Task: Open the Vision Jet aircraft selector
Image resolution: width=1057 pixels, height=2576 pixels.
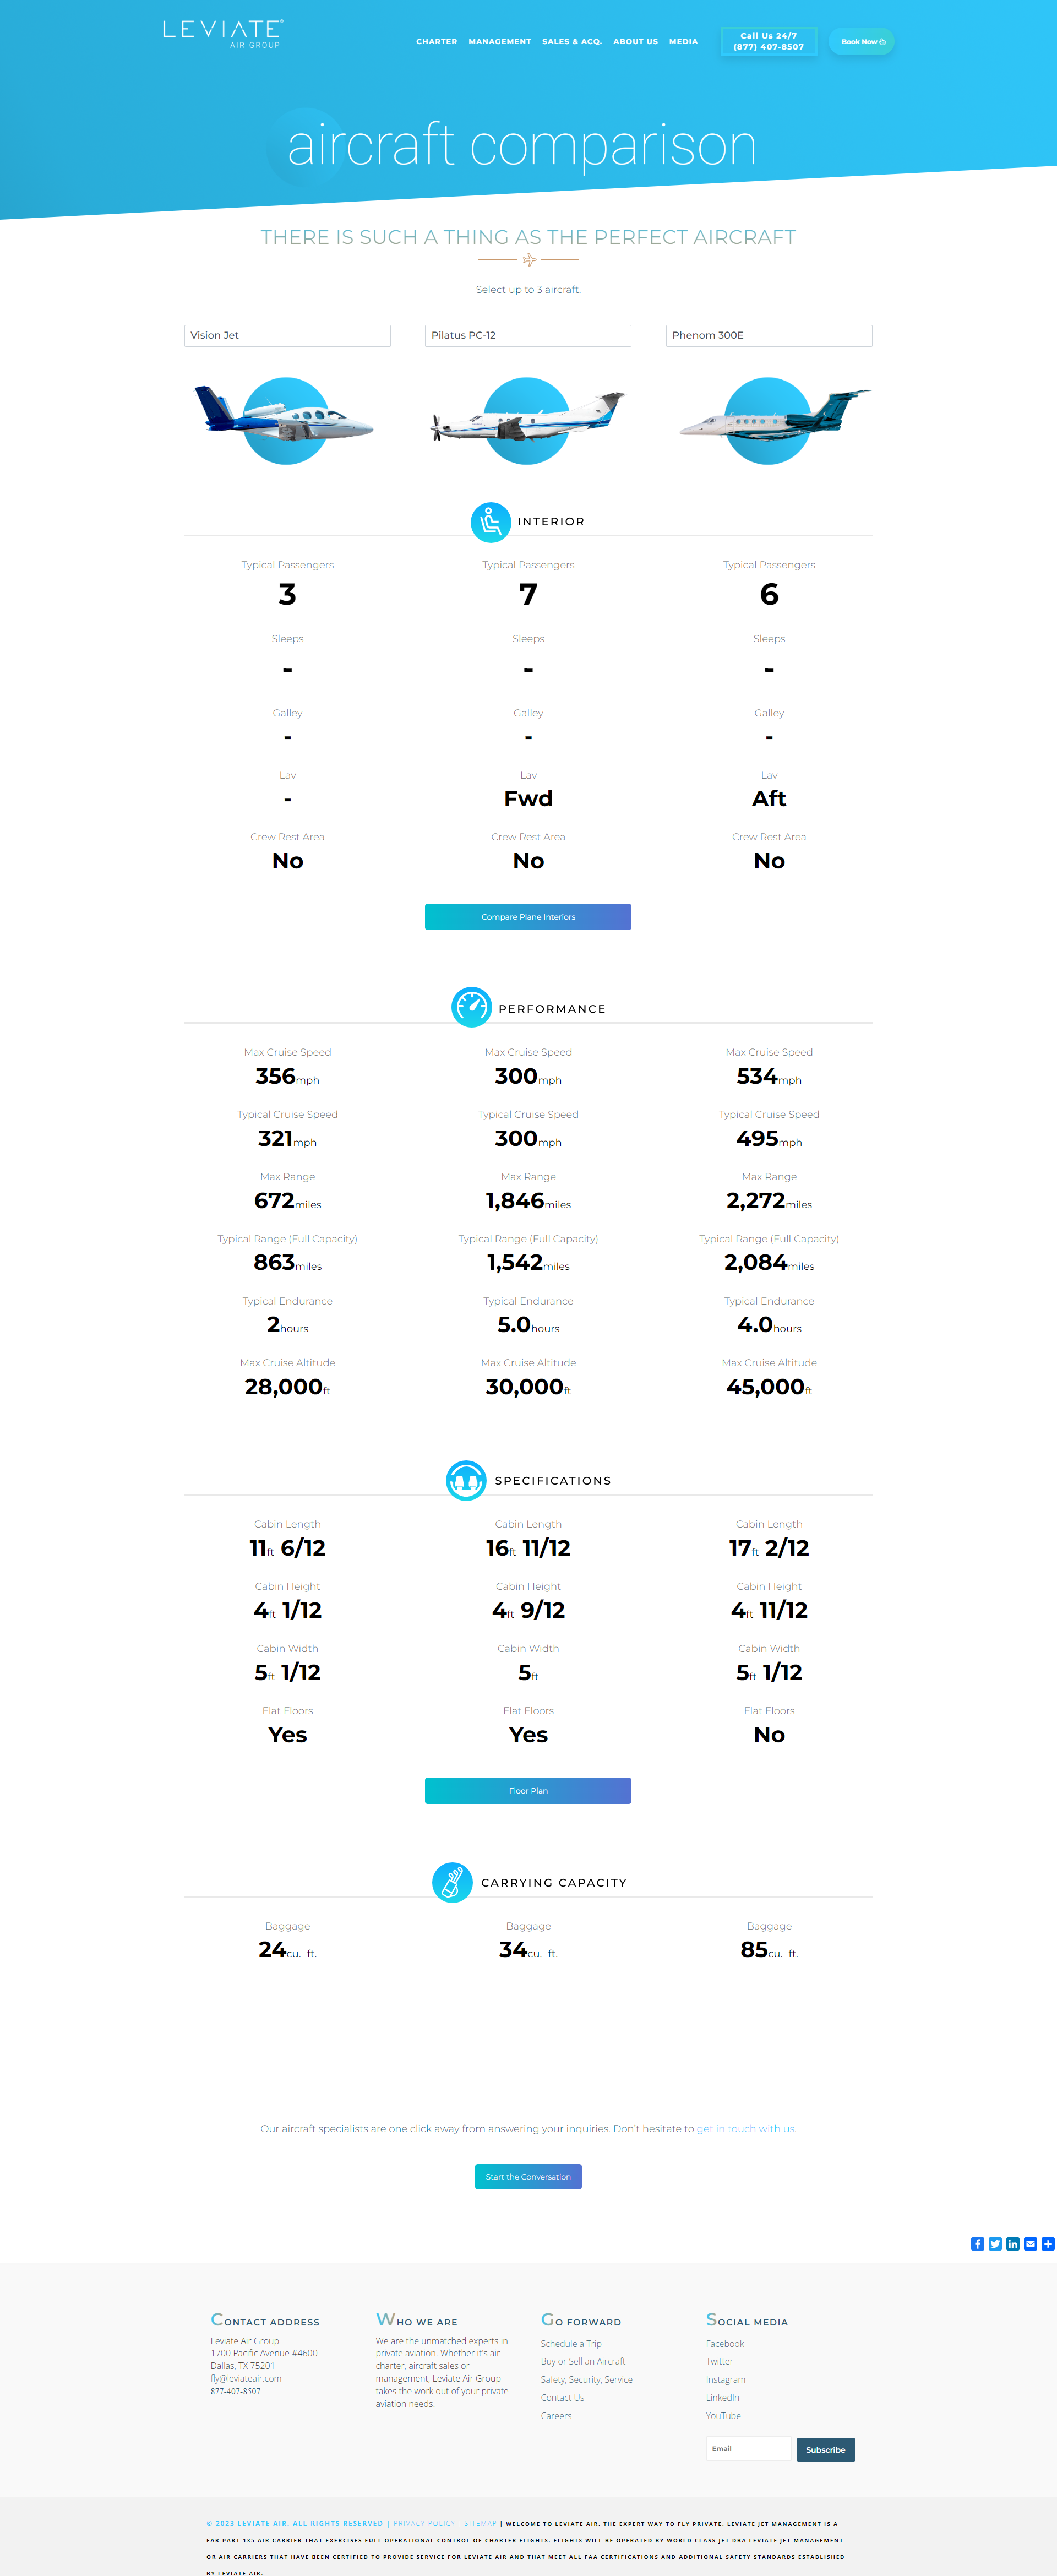Action: (287, 336)
